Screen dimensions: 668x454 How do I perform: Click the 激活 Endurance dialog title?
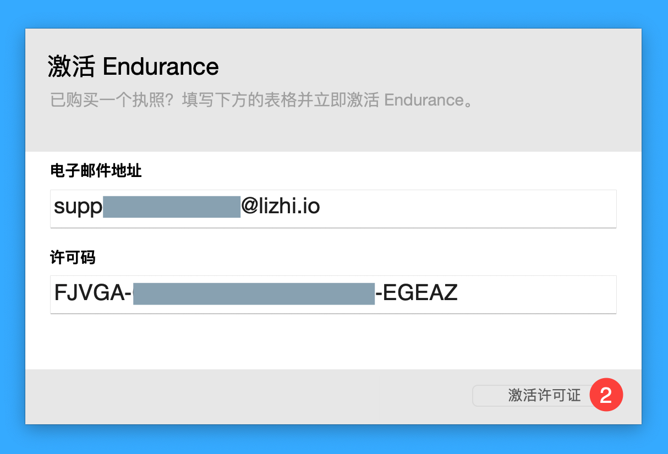tap(133, 67)
